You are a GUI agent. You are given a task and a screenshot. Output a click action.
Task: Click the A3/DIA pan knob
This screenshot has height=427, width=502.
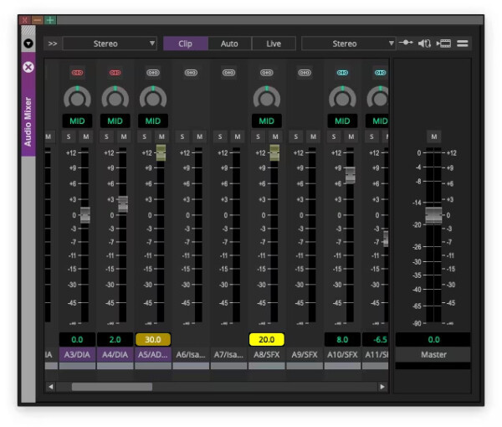click(77, 97)
